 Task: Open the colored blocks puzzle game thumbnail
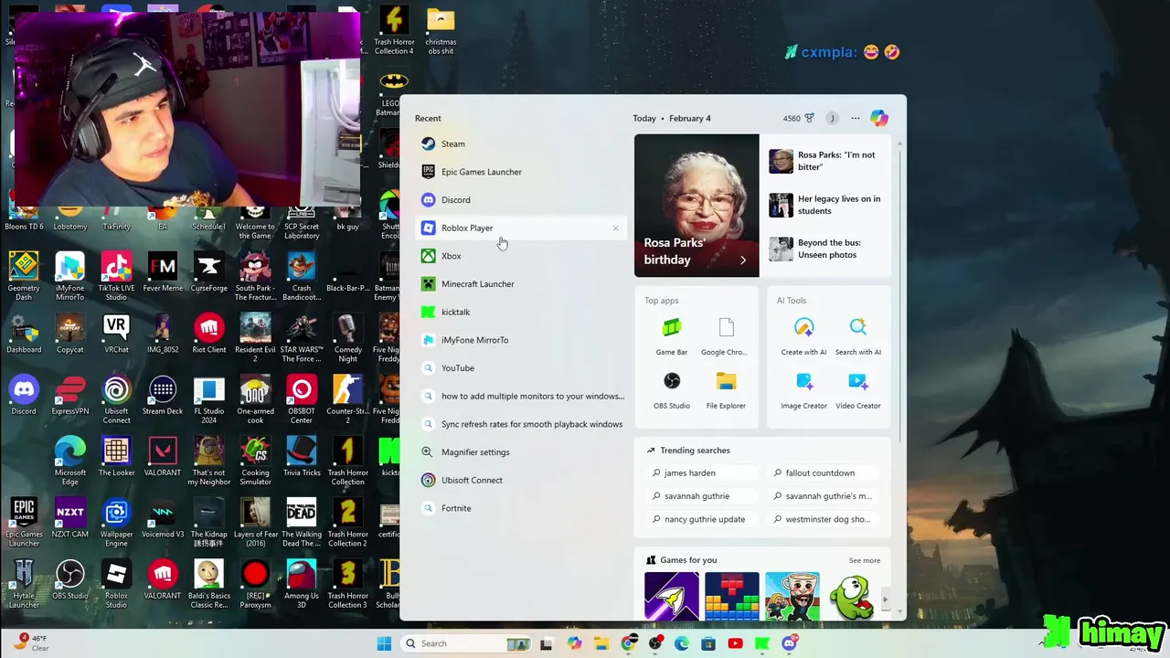click(731, 596)
